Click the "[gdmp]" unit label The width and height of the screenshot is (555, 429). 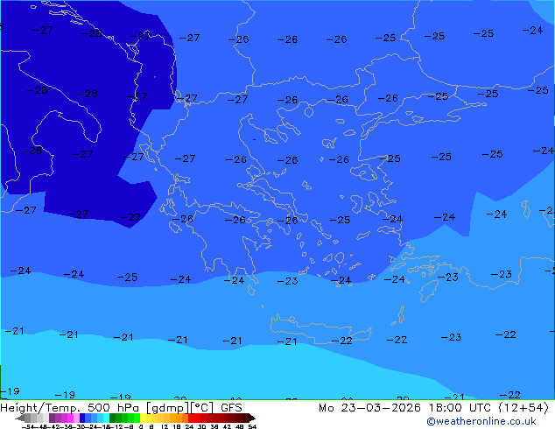tap(166, 408)
